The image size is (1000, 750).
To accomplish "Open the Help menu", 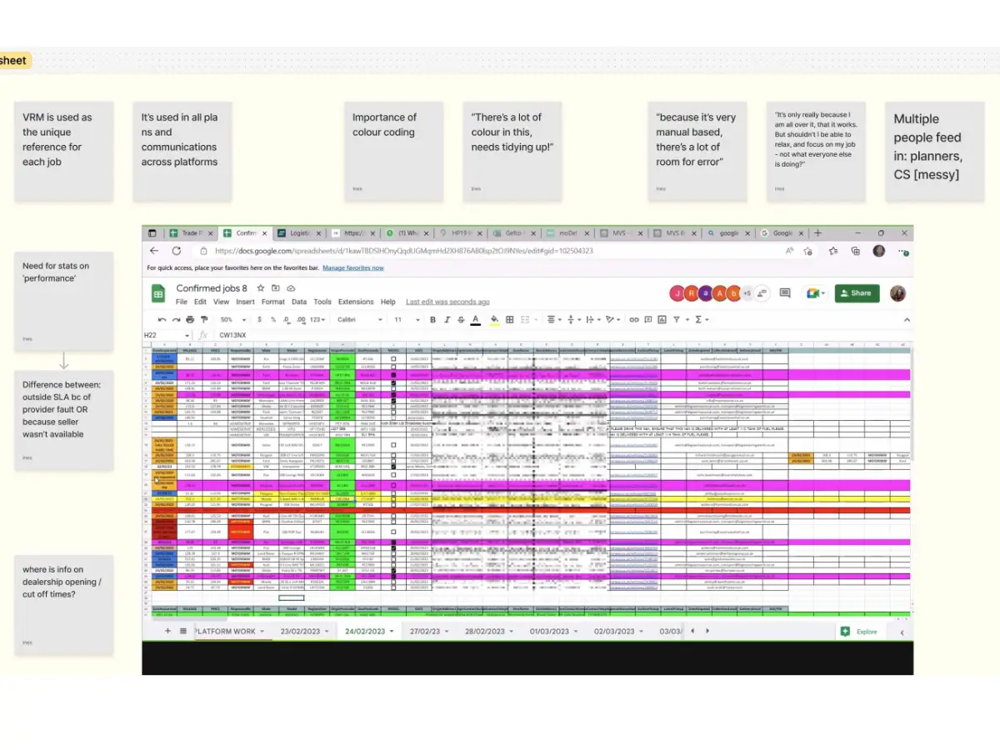I will coord(388,302).
